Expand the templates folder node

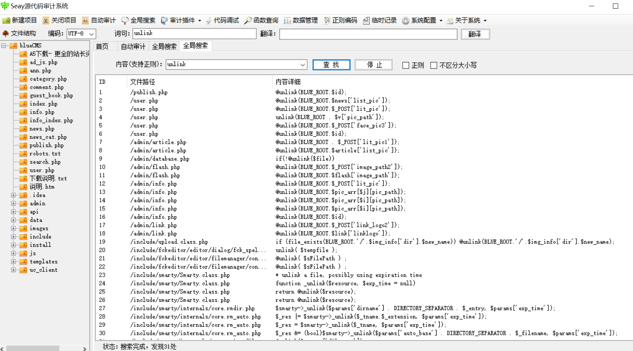tap(13, 262)
